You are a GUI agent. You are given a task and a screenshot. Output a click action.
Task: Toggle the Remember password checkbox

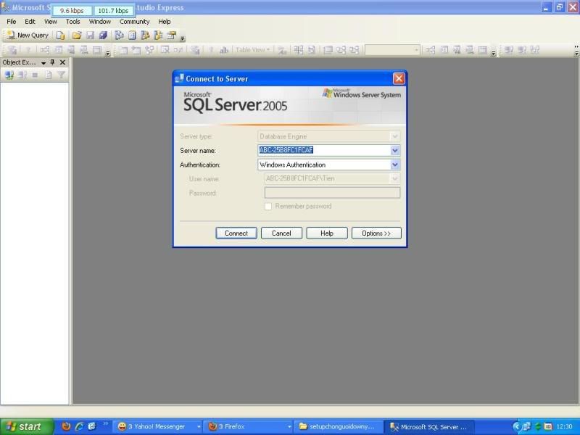coord(268,207)
